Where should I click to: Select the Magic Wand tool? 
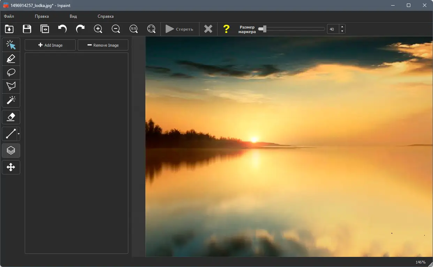(11, 100)
